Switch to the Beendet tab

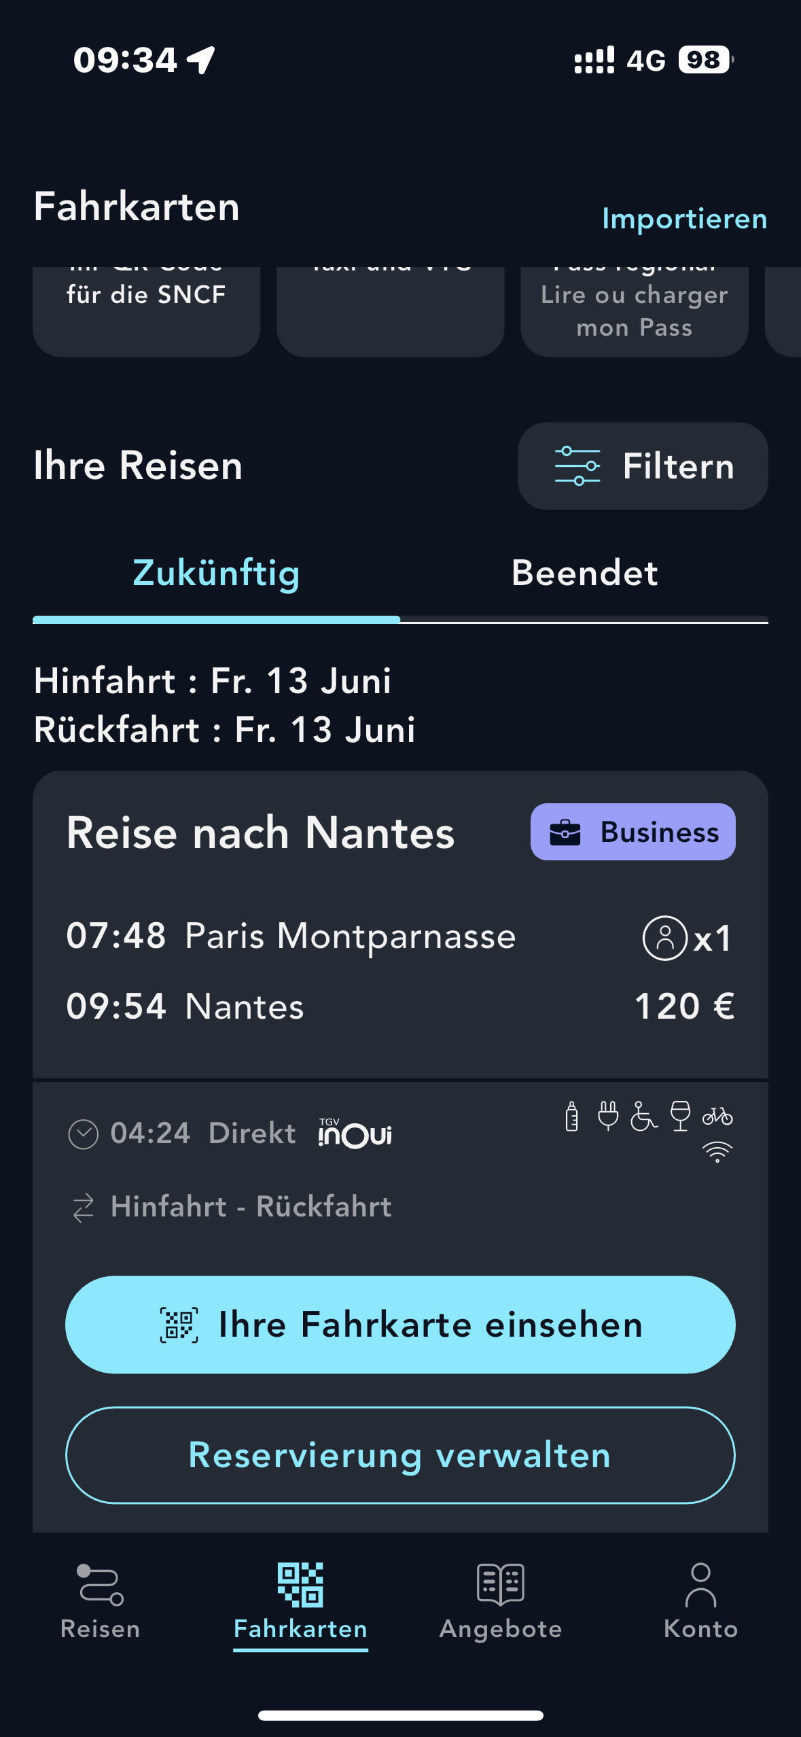coord(584,573)
